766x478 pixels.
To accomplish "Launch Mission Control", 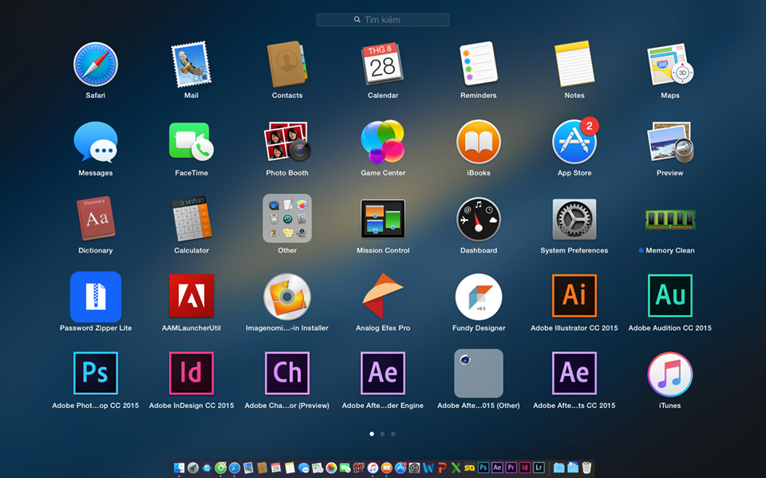I will (383, 219).
